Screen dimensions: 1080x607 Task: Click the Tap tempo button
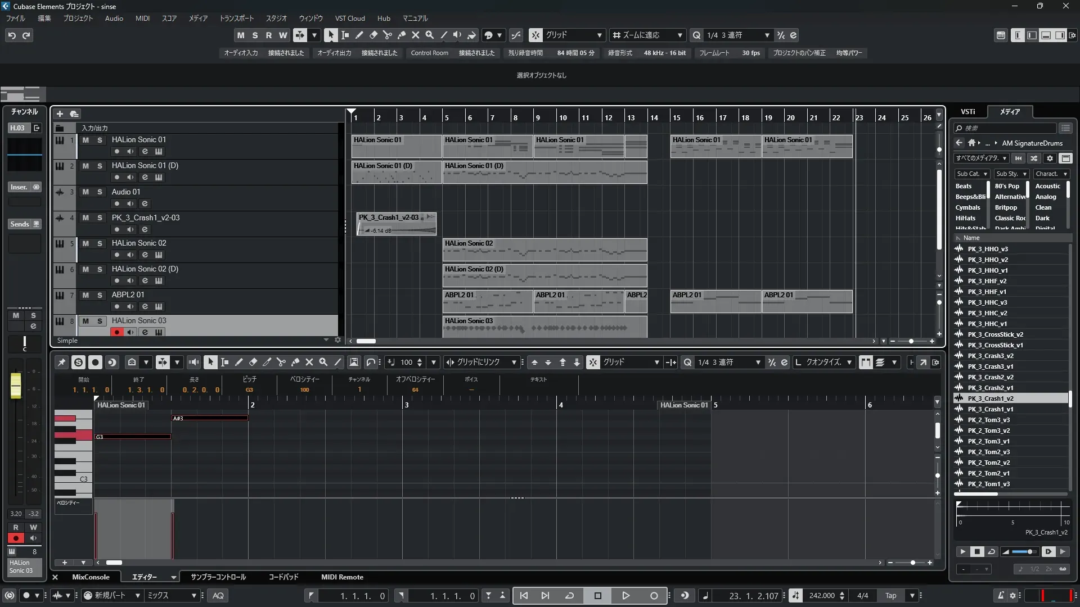890,596
